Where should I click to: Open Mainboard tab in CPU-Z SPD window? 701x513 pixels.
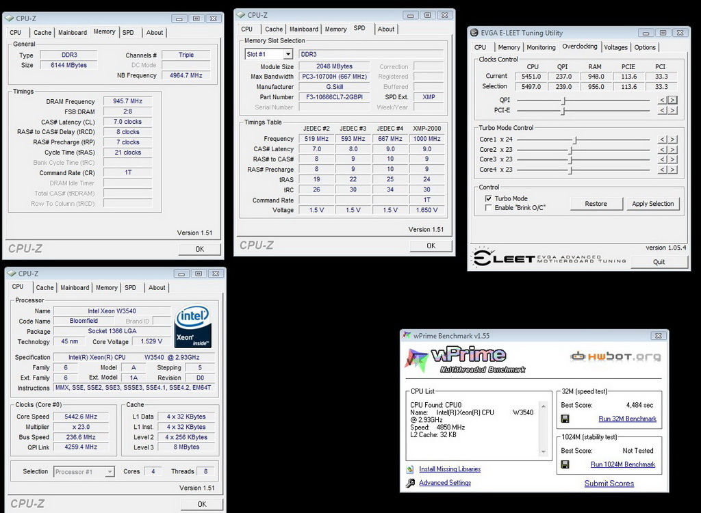click(303, 29)
